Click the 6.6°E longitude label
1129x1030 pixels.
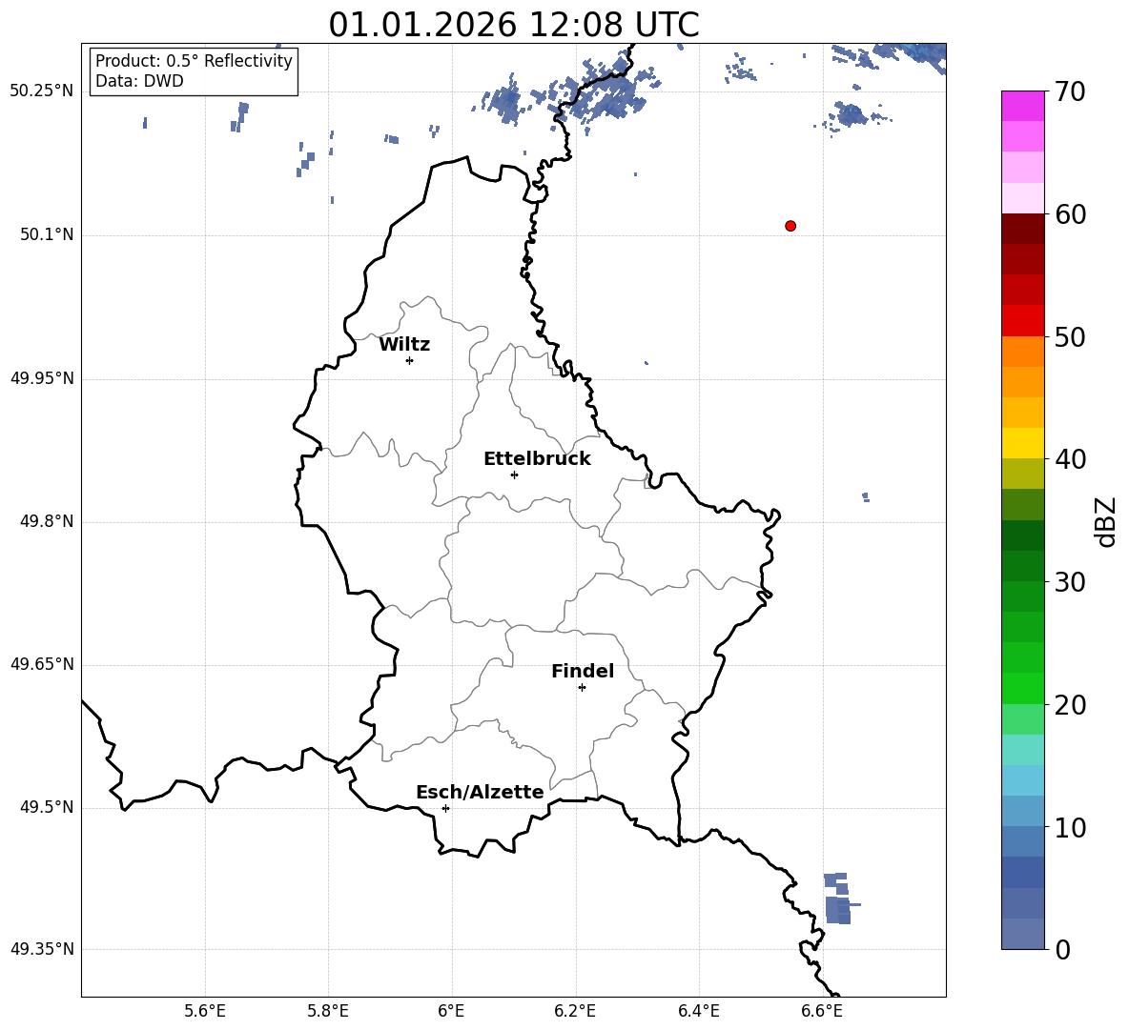[x=822, y=1011]
